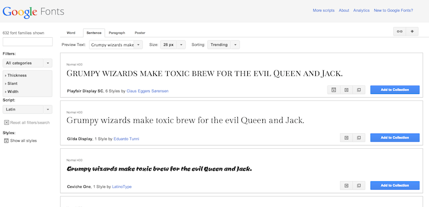
Task: Click the font search input field
Action: 28,42
